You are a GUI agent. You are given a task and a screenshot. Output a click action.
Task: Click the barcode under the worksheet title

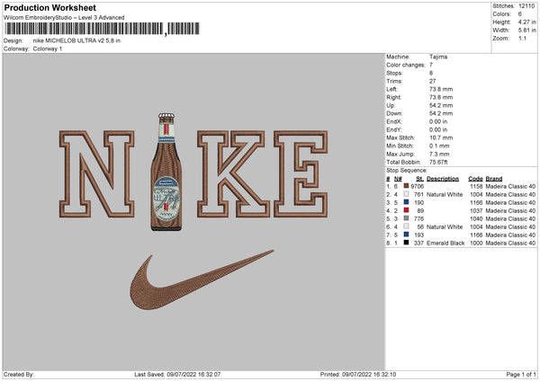pyautogui.click(x=102, y=29)
